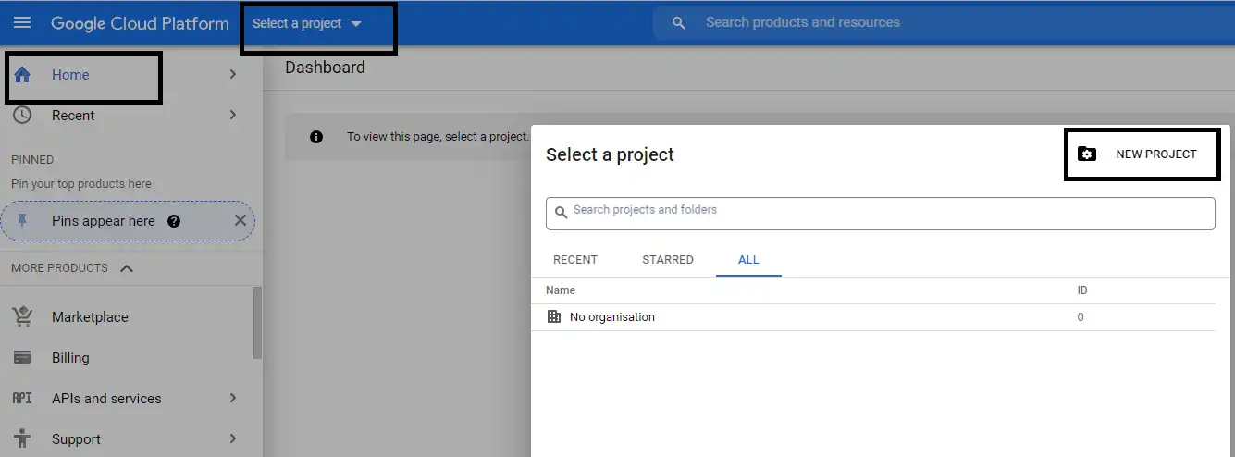Click the Billing card icon
The image size is (1235, 457).
point(22,358)
